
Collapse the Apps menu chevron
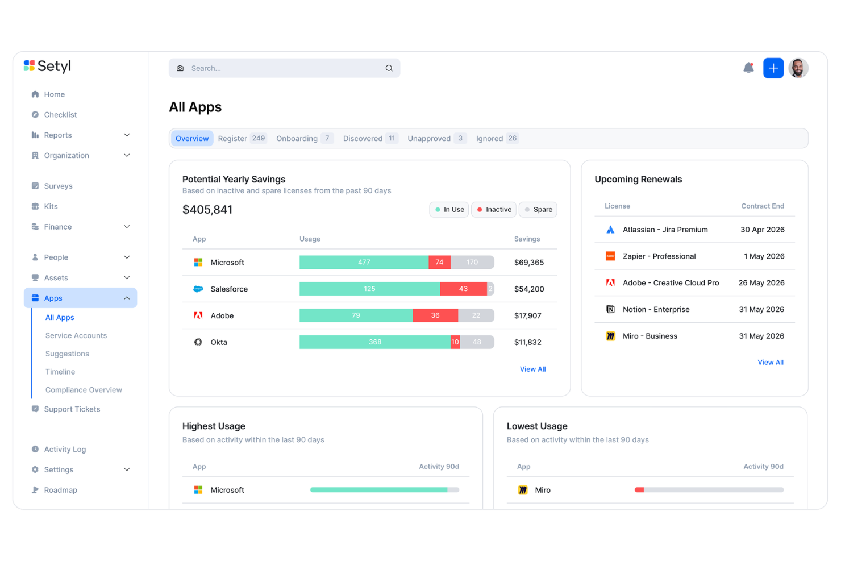coord(127,298)
